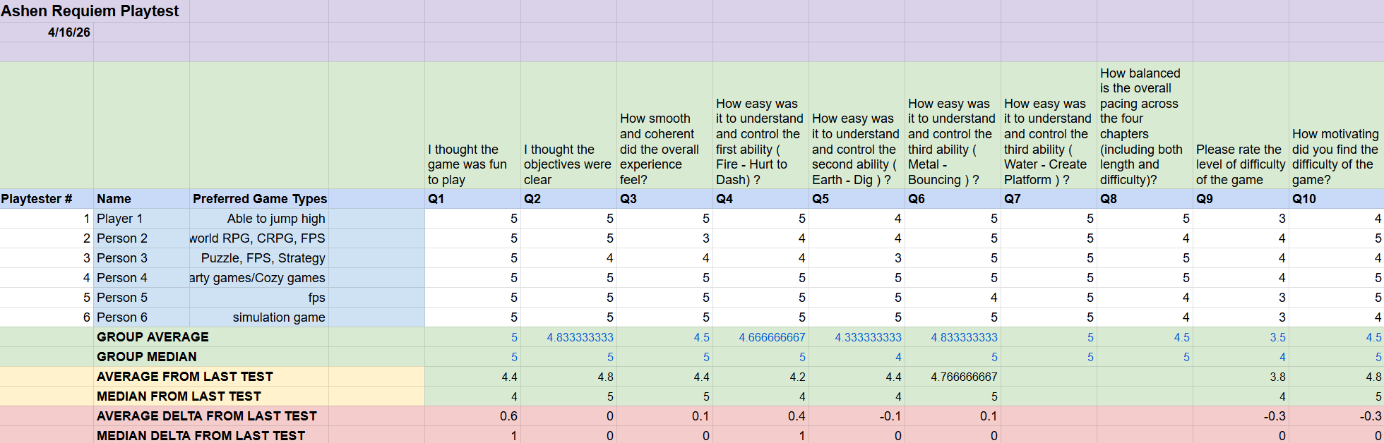Click the Q1 average delta 0.6 cell
Viewport: 1384px width, 443px height.
(x=473, y=416)
